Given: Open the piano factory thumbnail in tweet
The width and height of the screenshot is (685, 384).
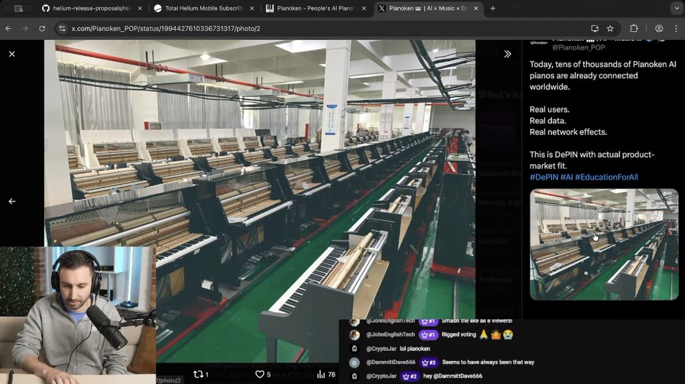Looking at the screenshot, I should (604, 244).
